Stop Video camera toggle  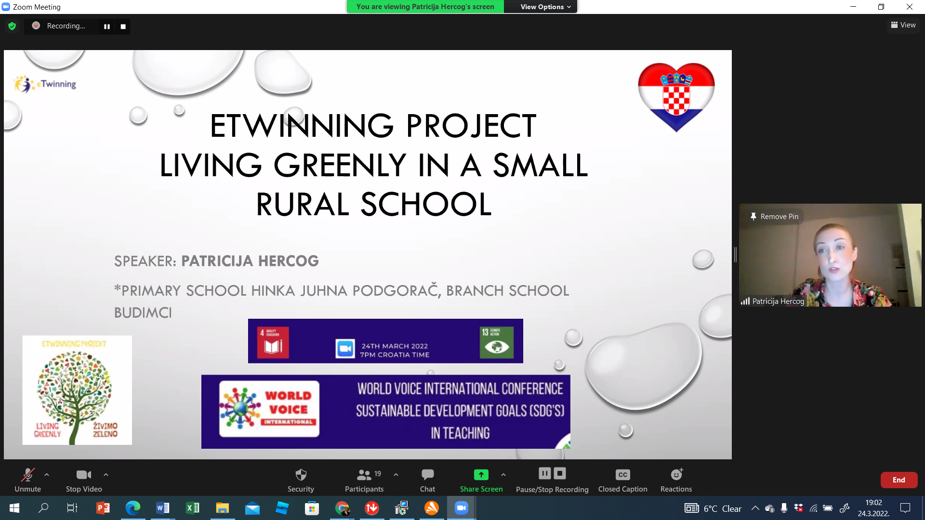point(84,480)
